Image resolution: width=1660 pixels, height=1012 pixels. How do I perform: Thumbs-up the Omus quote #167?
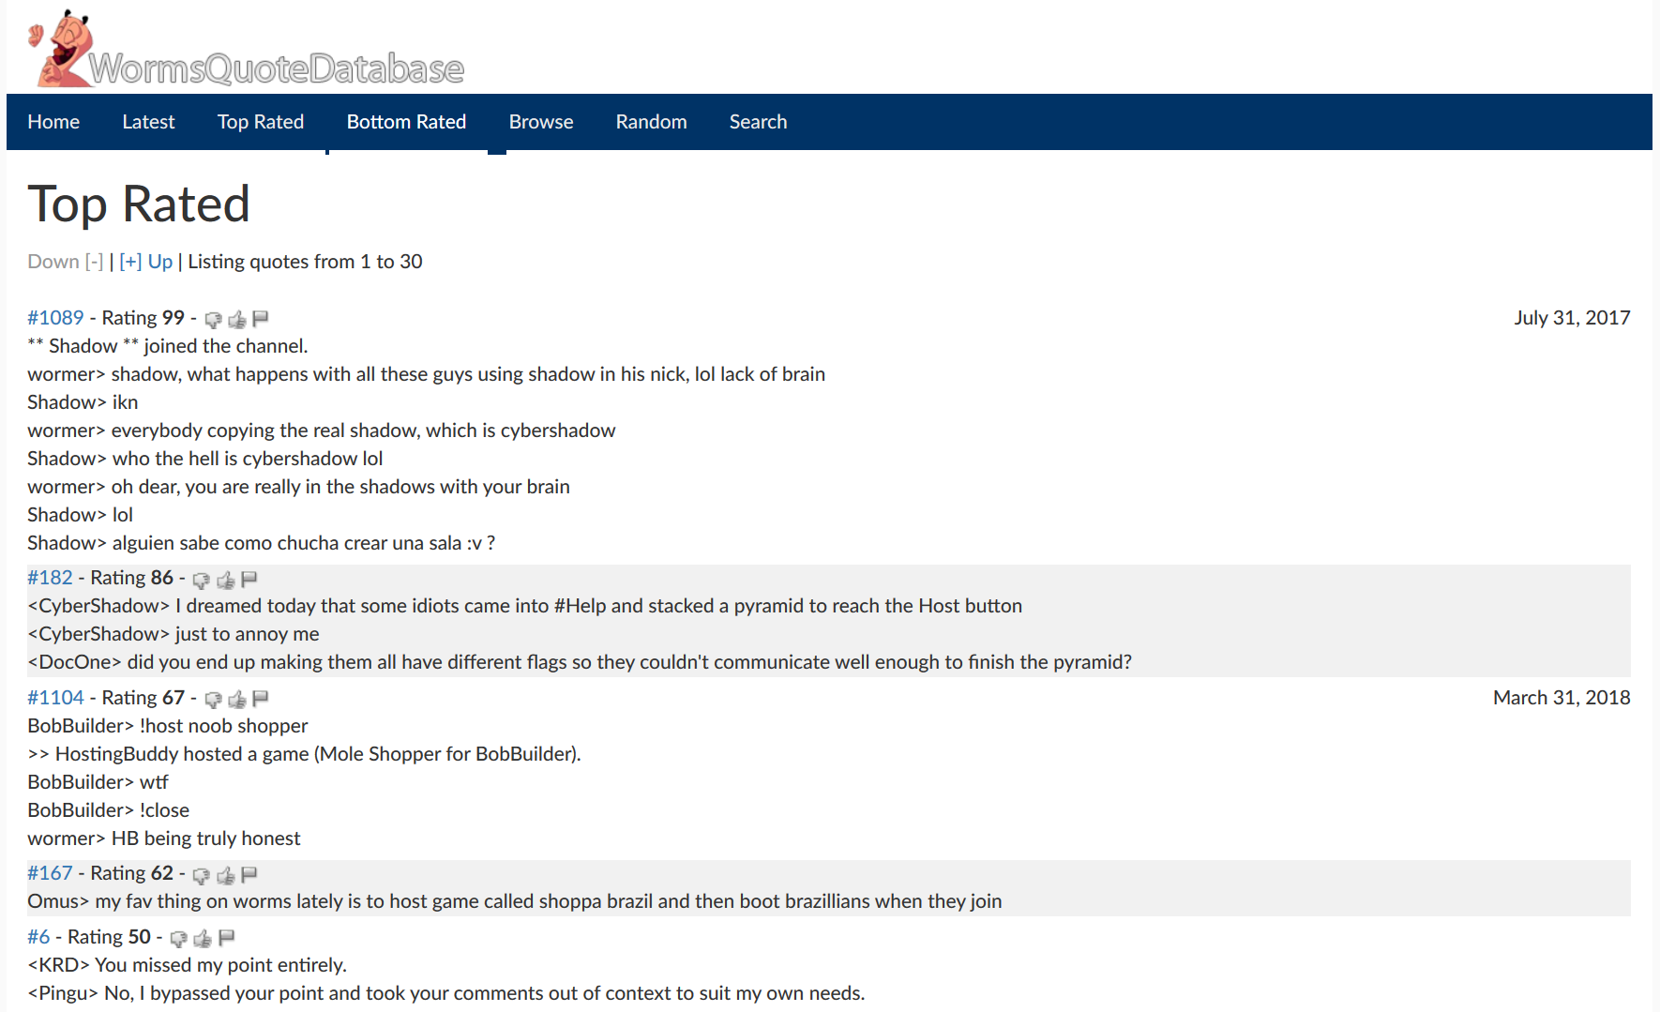click(x=225, y=875)
